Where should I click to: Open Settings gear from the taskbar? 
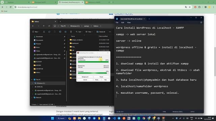point(159,118)
